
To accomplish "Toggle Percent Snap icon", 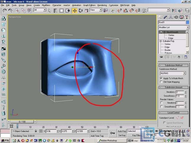I will (132, 11).
